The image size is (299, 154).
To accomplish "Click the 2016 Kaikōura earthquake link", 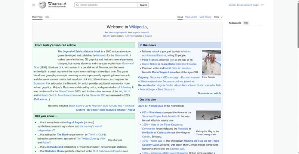I will [107, 151].
